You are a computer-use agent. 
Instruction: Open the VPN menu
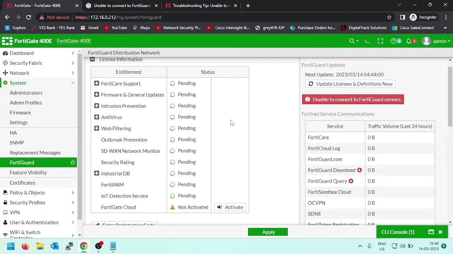click(38, 212)
